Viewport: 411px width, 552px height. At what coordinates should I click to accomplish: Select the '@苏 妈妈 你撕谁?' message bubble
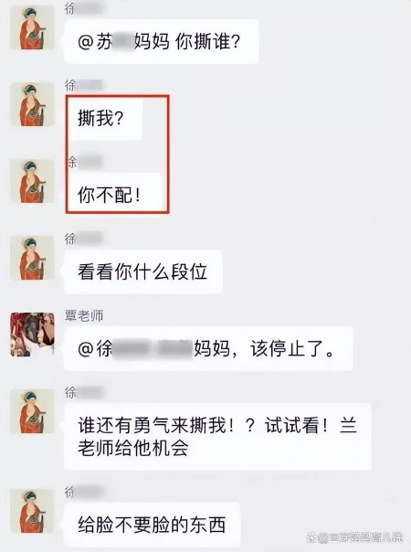[162, 41]
